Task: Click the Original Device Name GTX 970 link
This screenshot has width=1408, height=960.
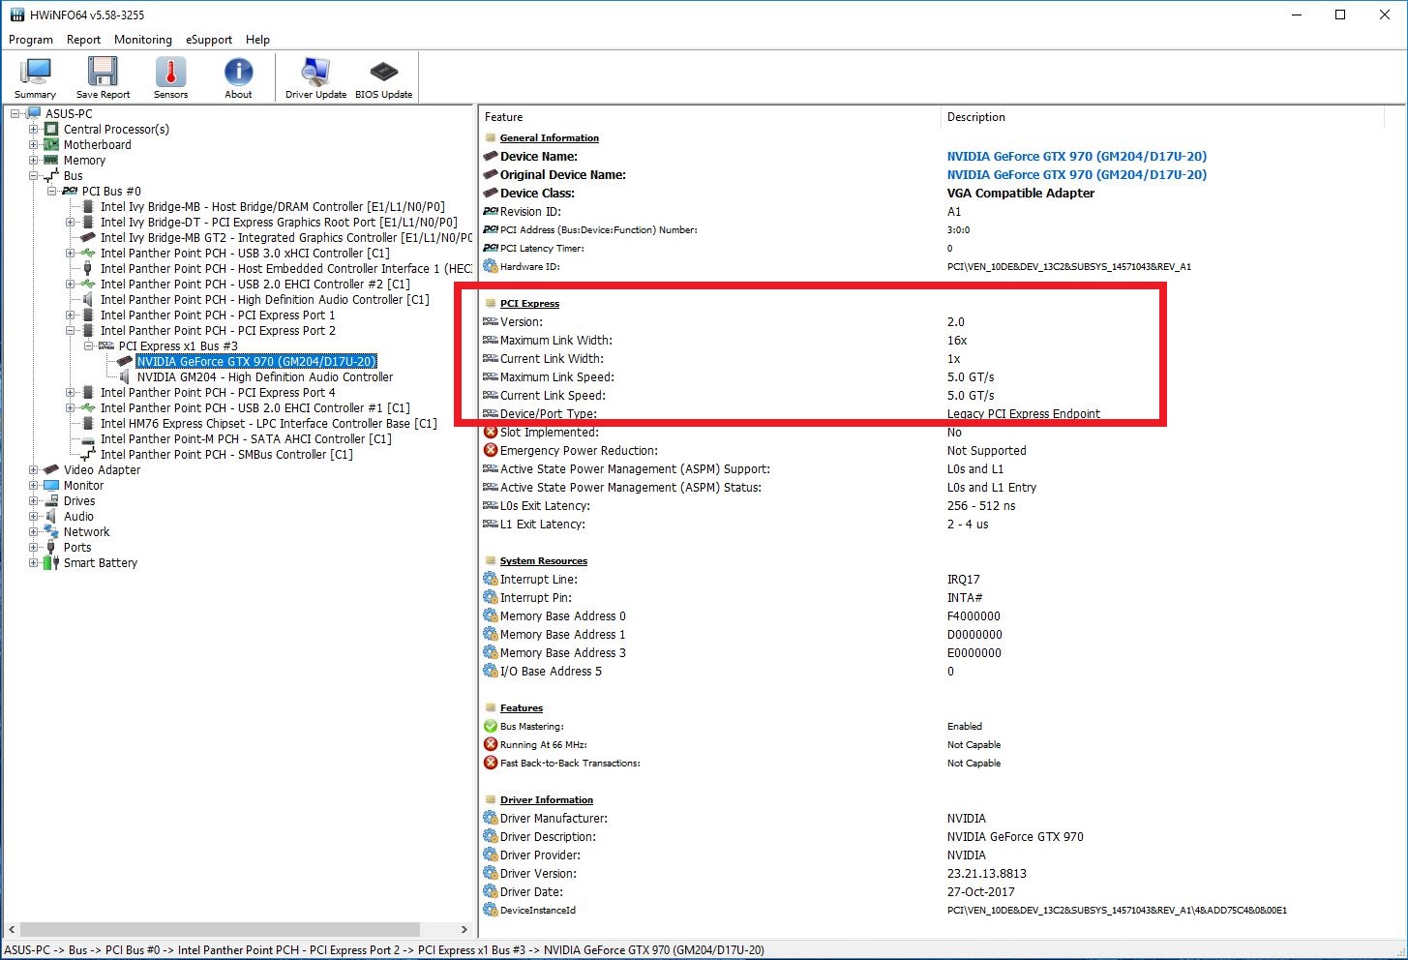Action: point(1076,174)
